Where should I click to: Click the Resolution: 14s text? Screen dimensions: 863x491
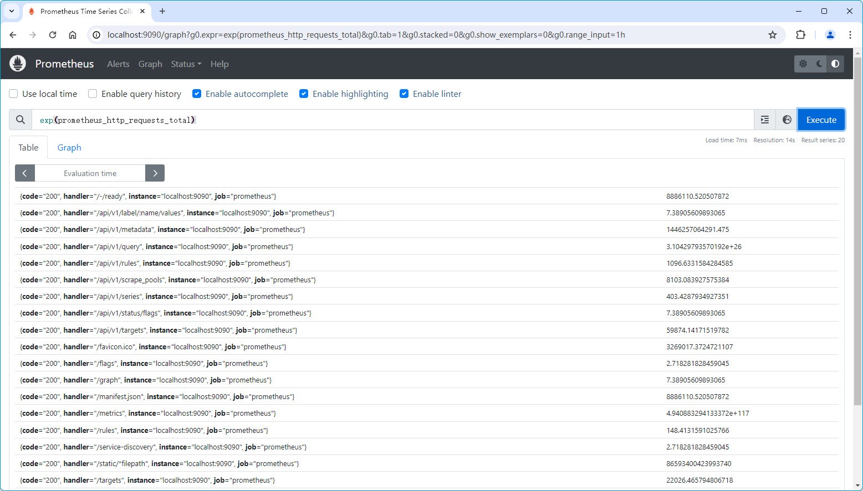pos(774,140)
